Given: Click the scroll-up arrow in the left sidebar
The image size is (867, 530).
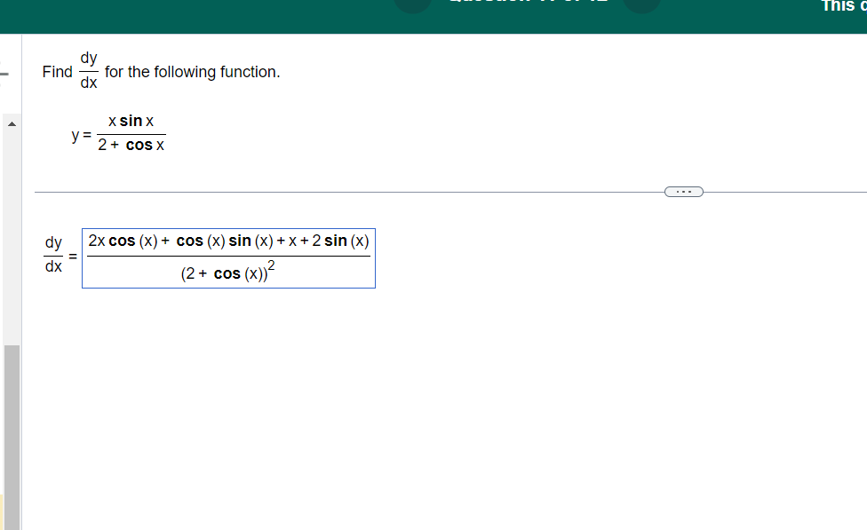Looking at the screenshot, I should (11, 123).
